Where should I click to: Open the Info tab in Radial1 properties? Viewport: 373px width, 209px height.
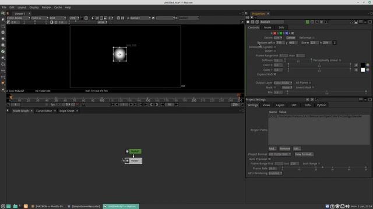tap(281, 27)
